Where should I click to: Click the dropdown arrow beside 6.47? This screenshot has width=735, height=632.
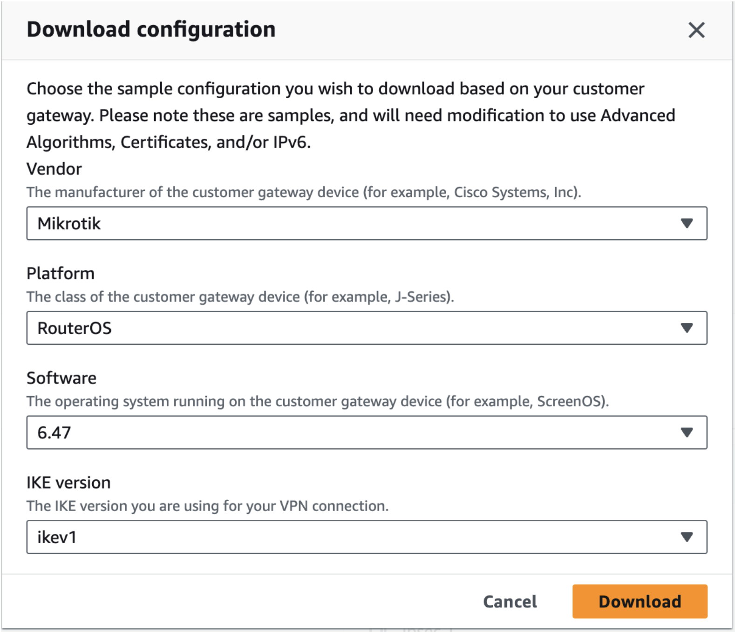point(687,432)
